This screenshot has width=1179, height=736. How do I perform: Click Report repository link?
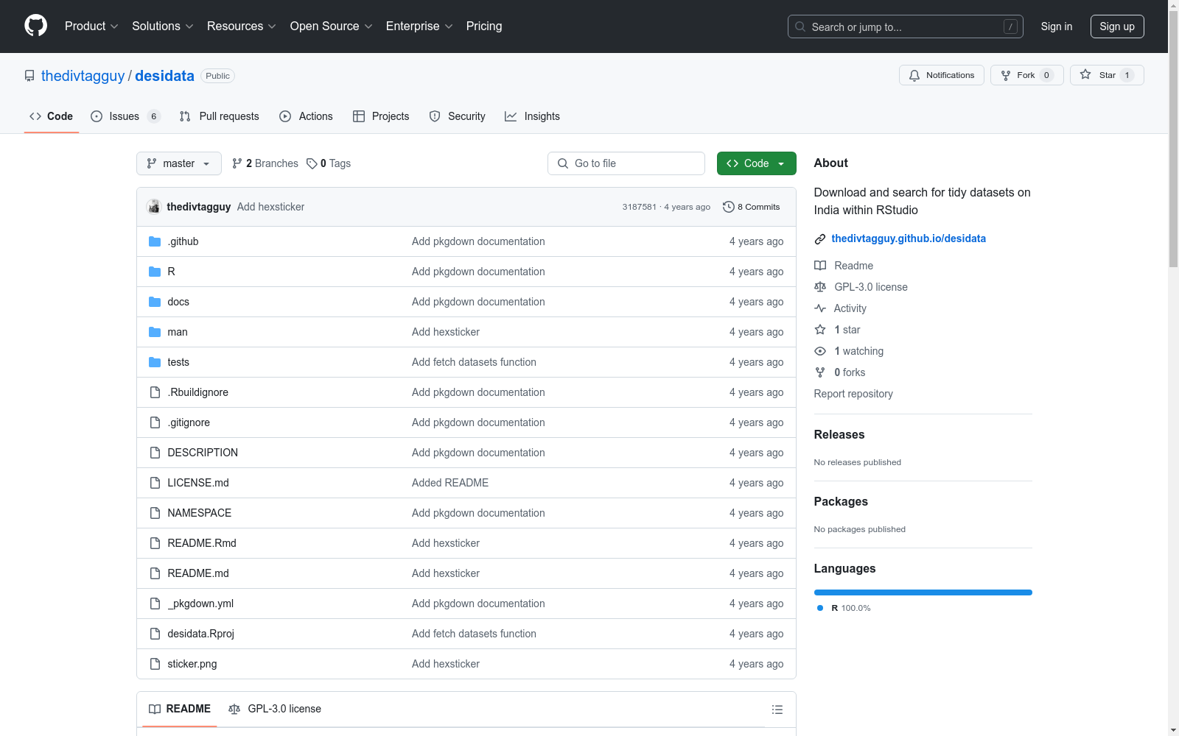coord(853,394)
